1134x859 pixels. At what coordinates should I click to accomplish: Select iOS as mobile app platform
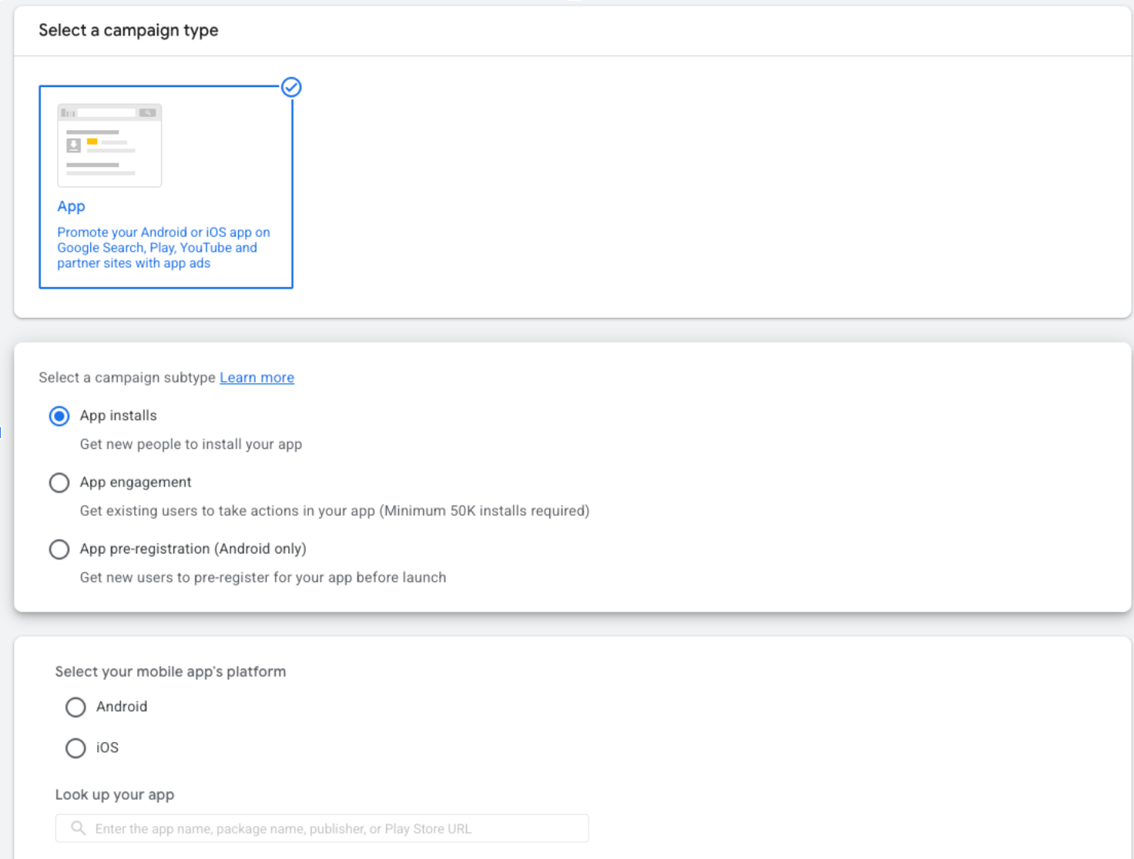pyautogui.click(x=75, y=747)
